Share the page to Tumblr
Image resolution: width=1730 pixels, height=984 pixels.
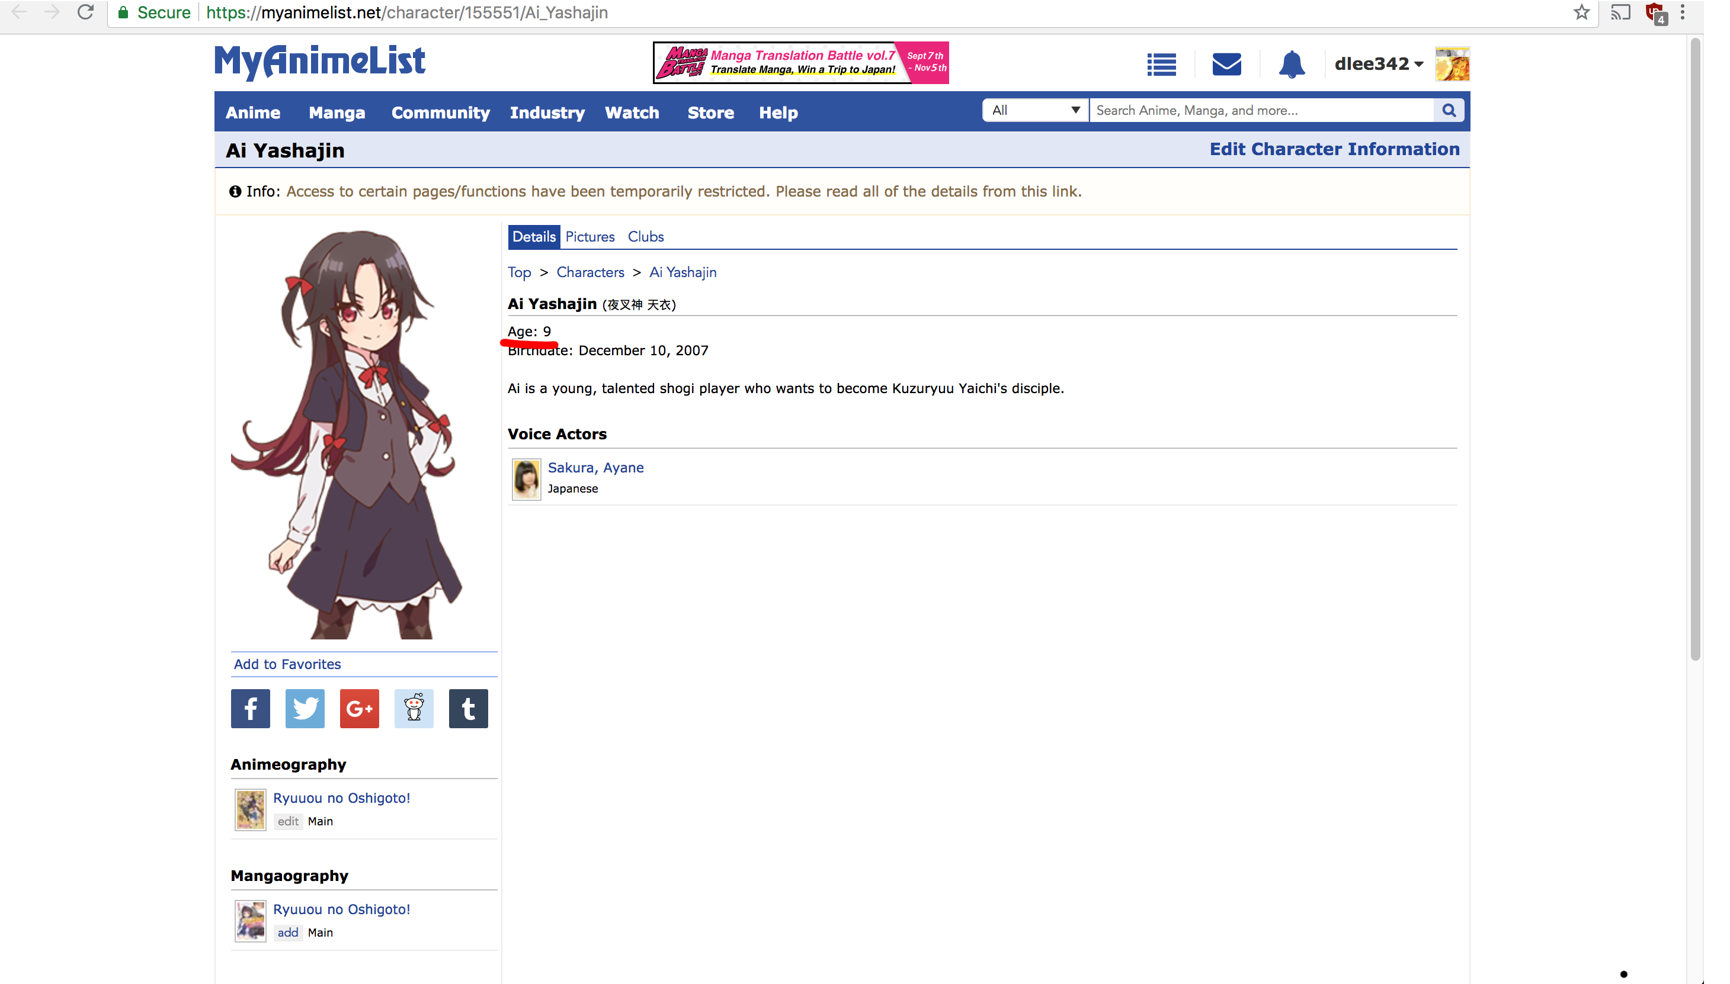(x=468, y=708)
